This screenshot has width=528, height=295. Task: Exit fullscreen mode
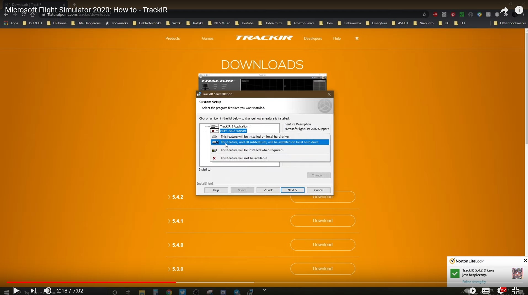(x=516, y=291)
